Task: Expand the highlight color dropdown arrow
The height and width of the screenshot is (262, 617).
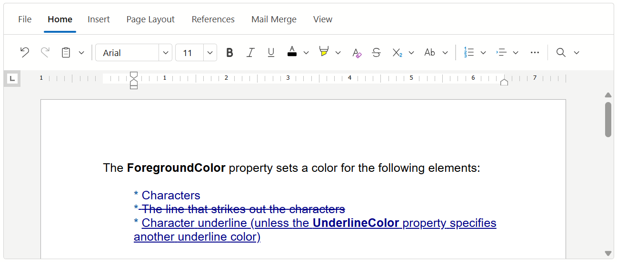Action: coord(338,53)
